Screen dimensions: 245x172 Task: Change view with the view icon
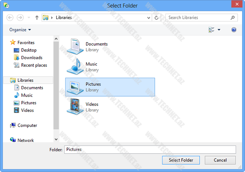click(211, 30)
